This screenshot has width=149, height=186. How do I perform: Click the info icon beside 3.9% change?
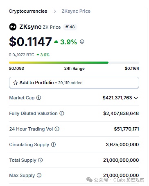(82, 41)
